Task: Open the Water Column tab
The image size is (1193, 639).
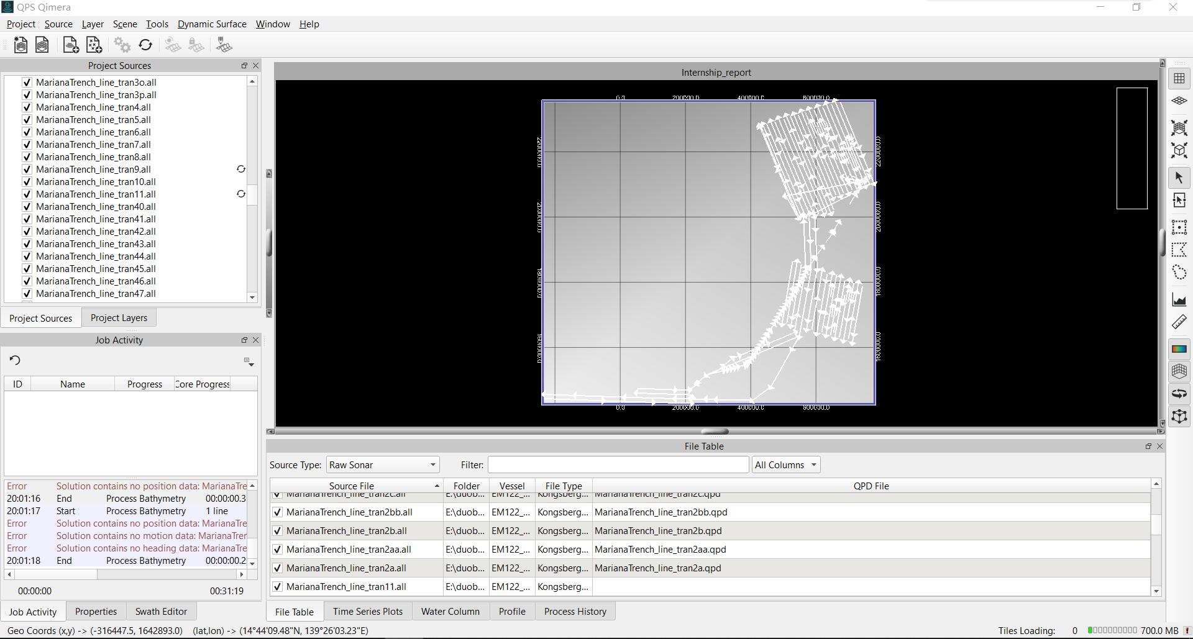Action: tap(450, 612)
